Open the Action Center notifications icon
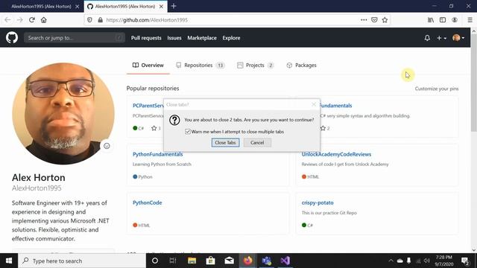 [465, 261]
